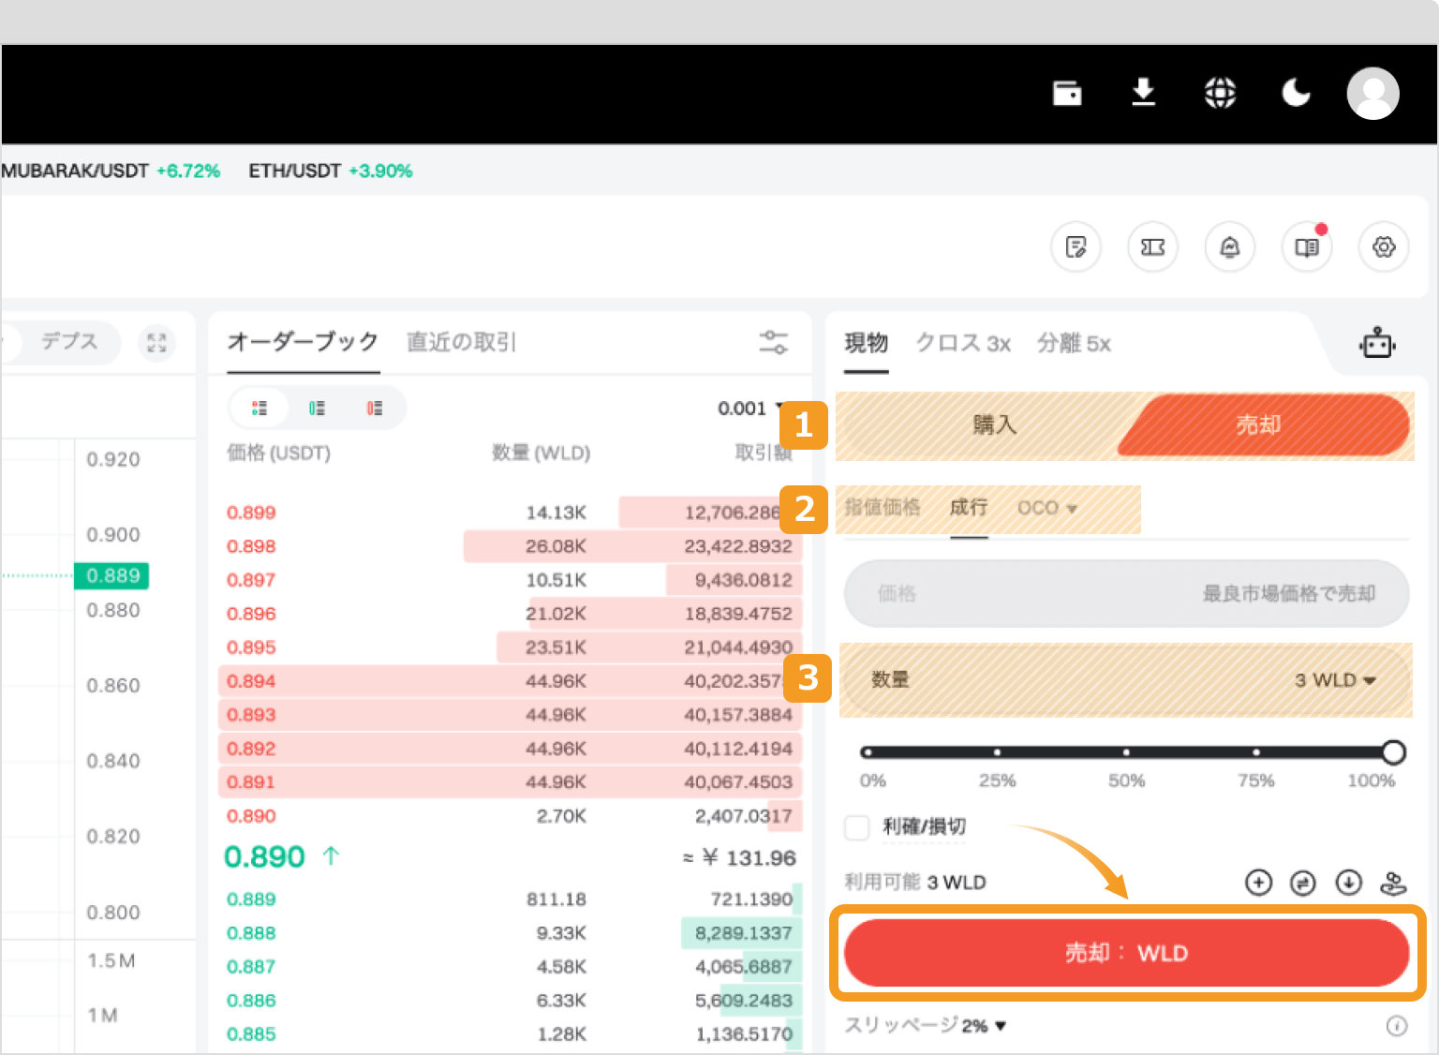Image resolution: width=1439 pixels, height=1055 pixels.
Task: Click the 0.885 bid price row
Action: pyautogui.click(x=511, y=1034)
